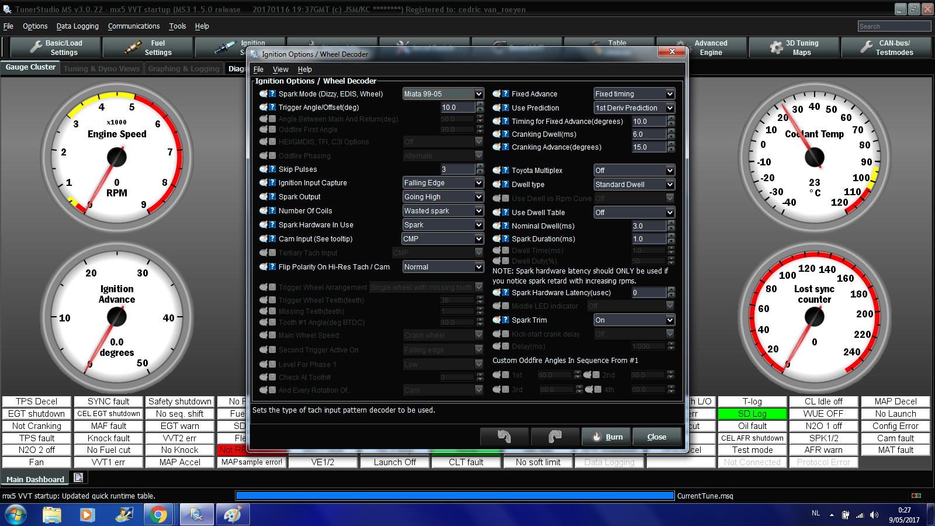Open the Windows Start menu
Image resolution: width=935 pixels, height=526 pixels.
click(x=16, y=515)
